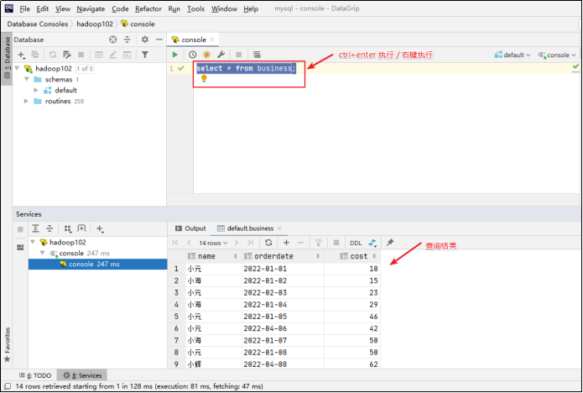Click the intention lightbulb in editor
The height and width of the screenshot is (393, 583).
pyautogui.click(x=204, y=79)
